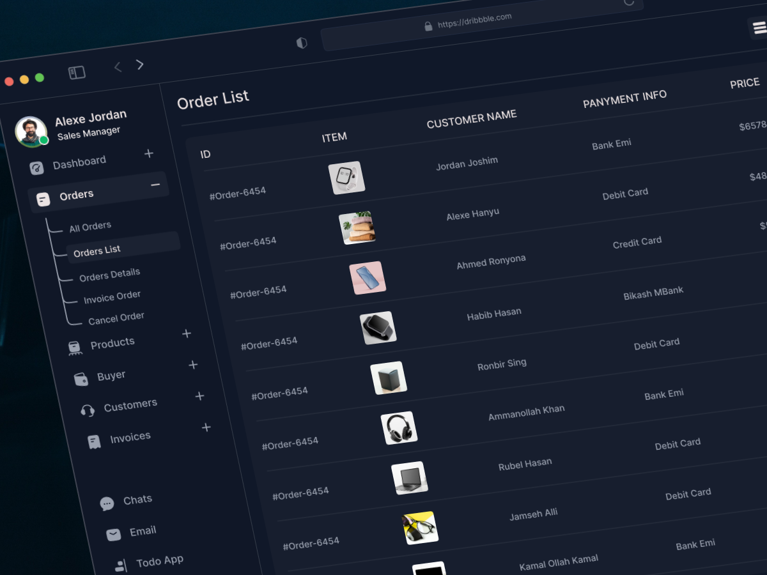Screen dimensions: 767x575
Task: Expand the Customers section plus
Action: (x=199, y=396)
